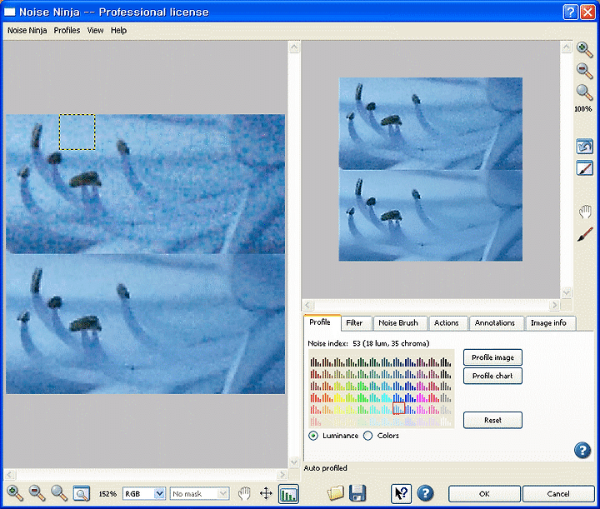The image size is (600, 509).
Task: Click the Auto profiled status text
Action: point(325,467)
